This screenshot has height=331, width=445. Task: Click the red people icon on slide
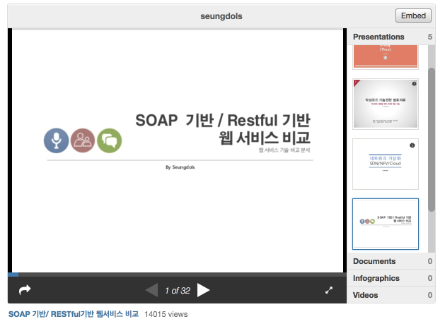tap(83, 140)
